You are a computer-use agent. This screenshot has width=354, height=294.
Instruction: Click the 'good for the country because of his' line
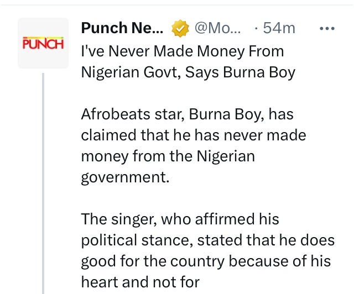pos(206,261)
